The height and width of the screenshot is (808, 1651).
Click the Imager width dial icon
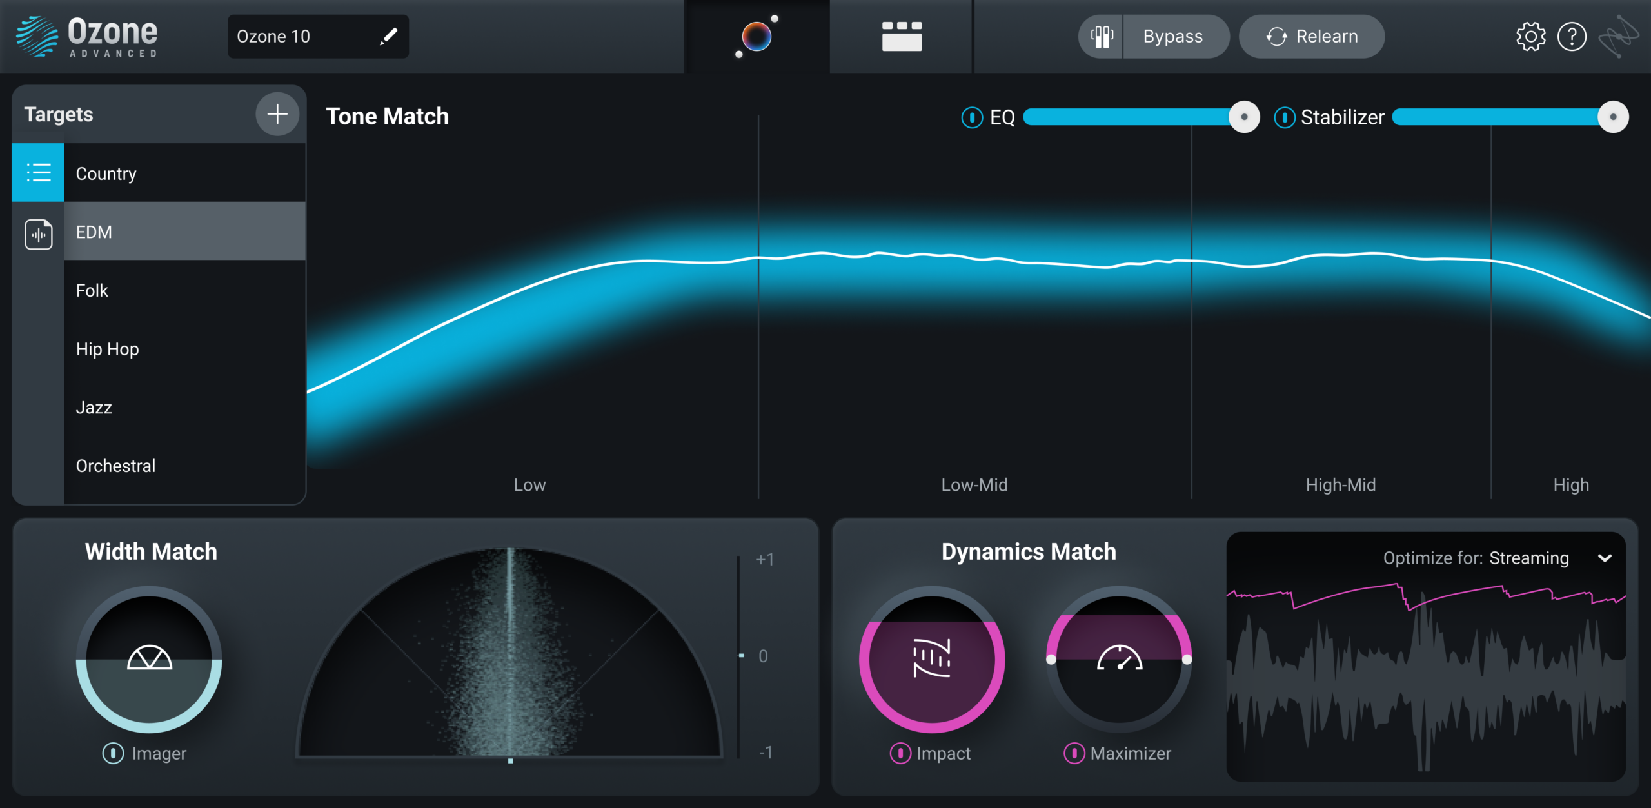point(150,658)
